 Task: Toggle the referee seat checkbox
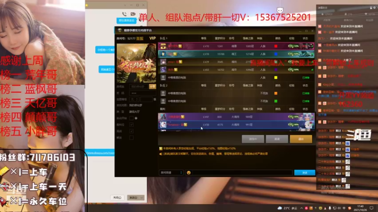131,124
